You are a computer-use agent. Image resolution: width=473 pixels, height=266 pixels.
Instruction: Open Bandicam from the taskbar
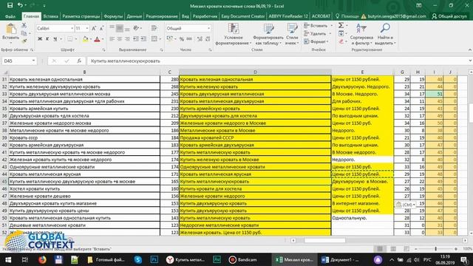coord(243,259)
